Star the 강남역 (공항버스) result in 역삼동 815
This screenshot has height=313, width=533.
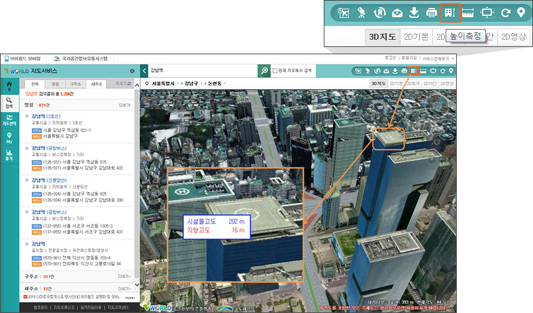[26, 148]
